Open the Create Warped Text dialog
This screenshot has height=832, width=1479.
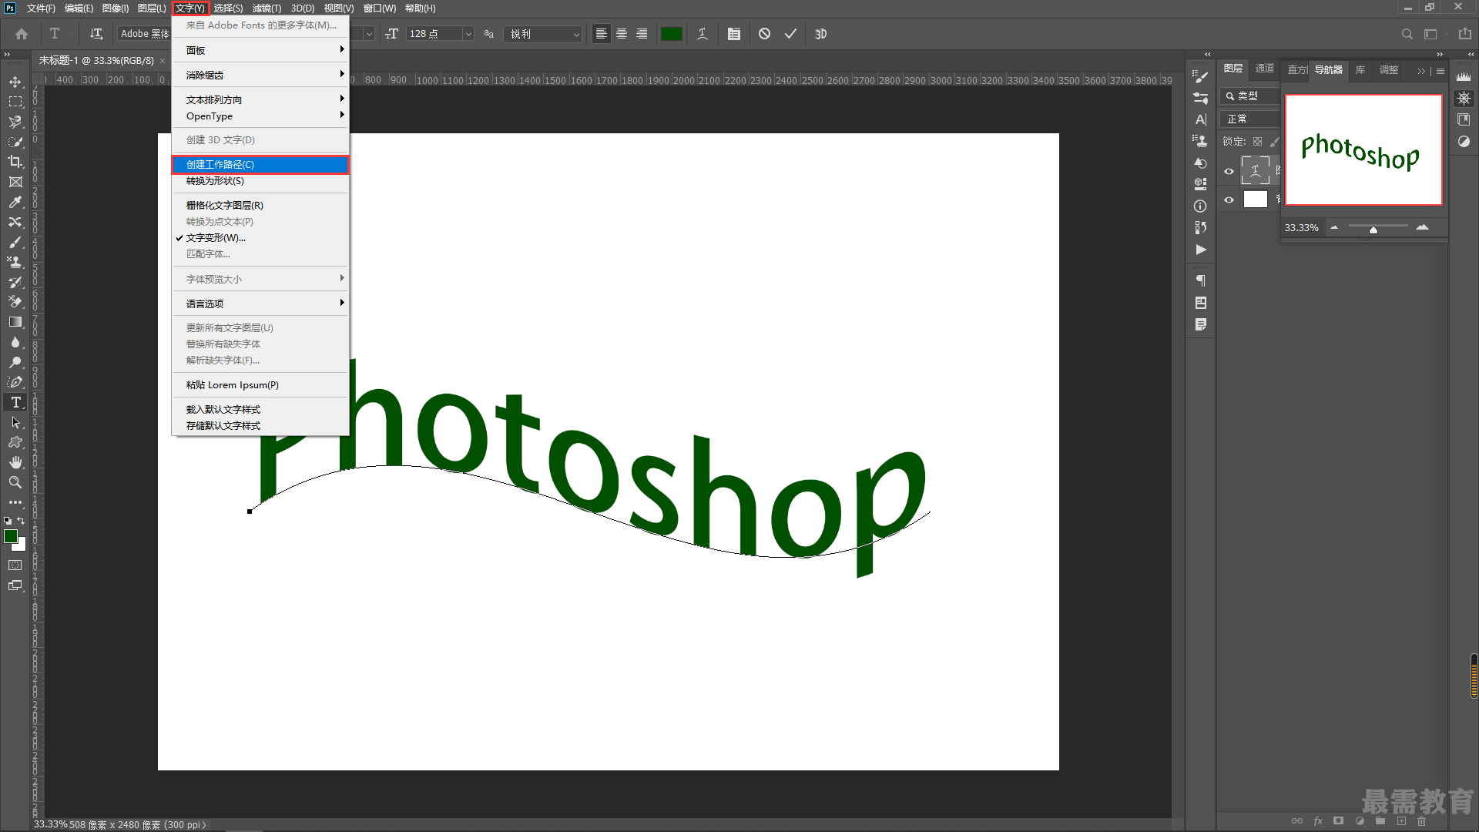(x=703, y=34)
